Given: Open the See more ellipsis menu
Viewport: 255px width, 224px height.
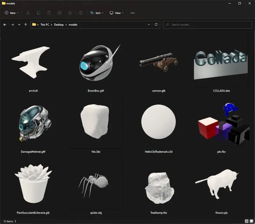Looking at the screenshot, I should pos(133,13).
